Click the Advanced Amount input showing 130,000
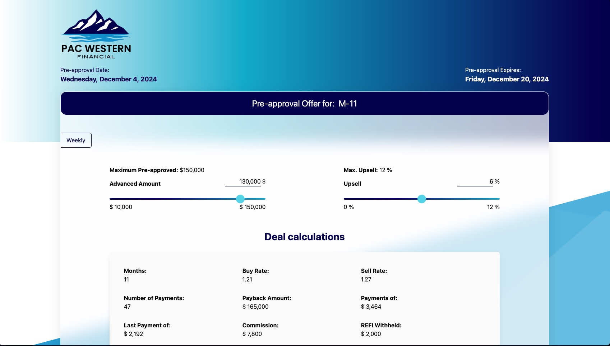 coord(243,182)
